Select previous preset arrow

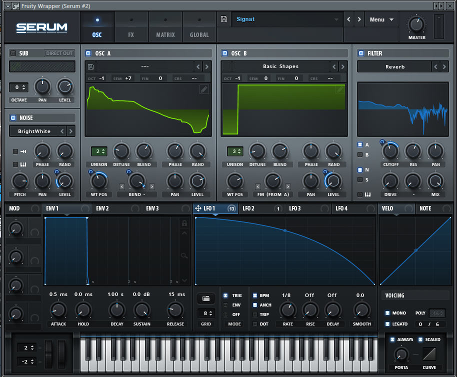tap(348, 19)
